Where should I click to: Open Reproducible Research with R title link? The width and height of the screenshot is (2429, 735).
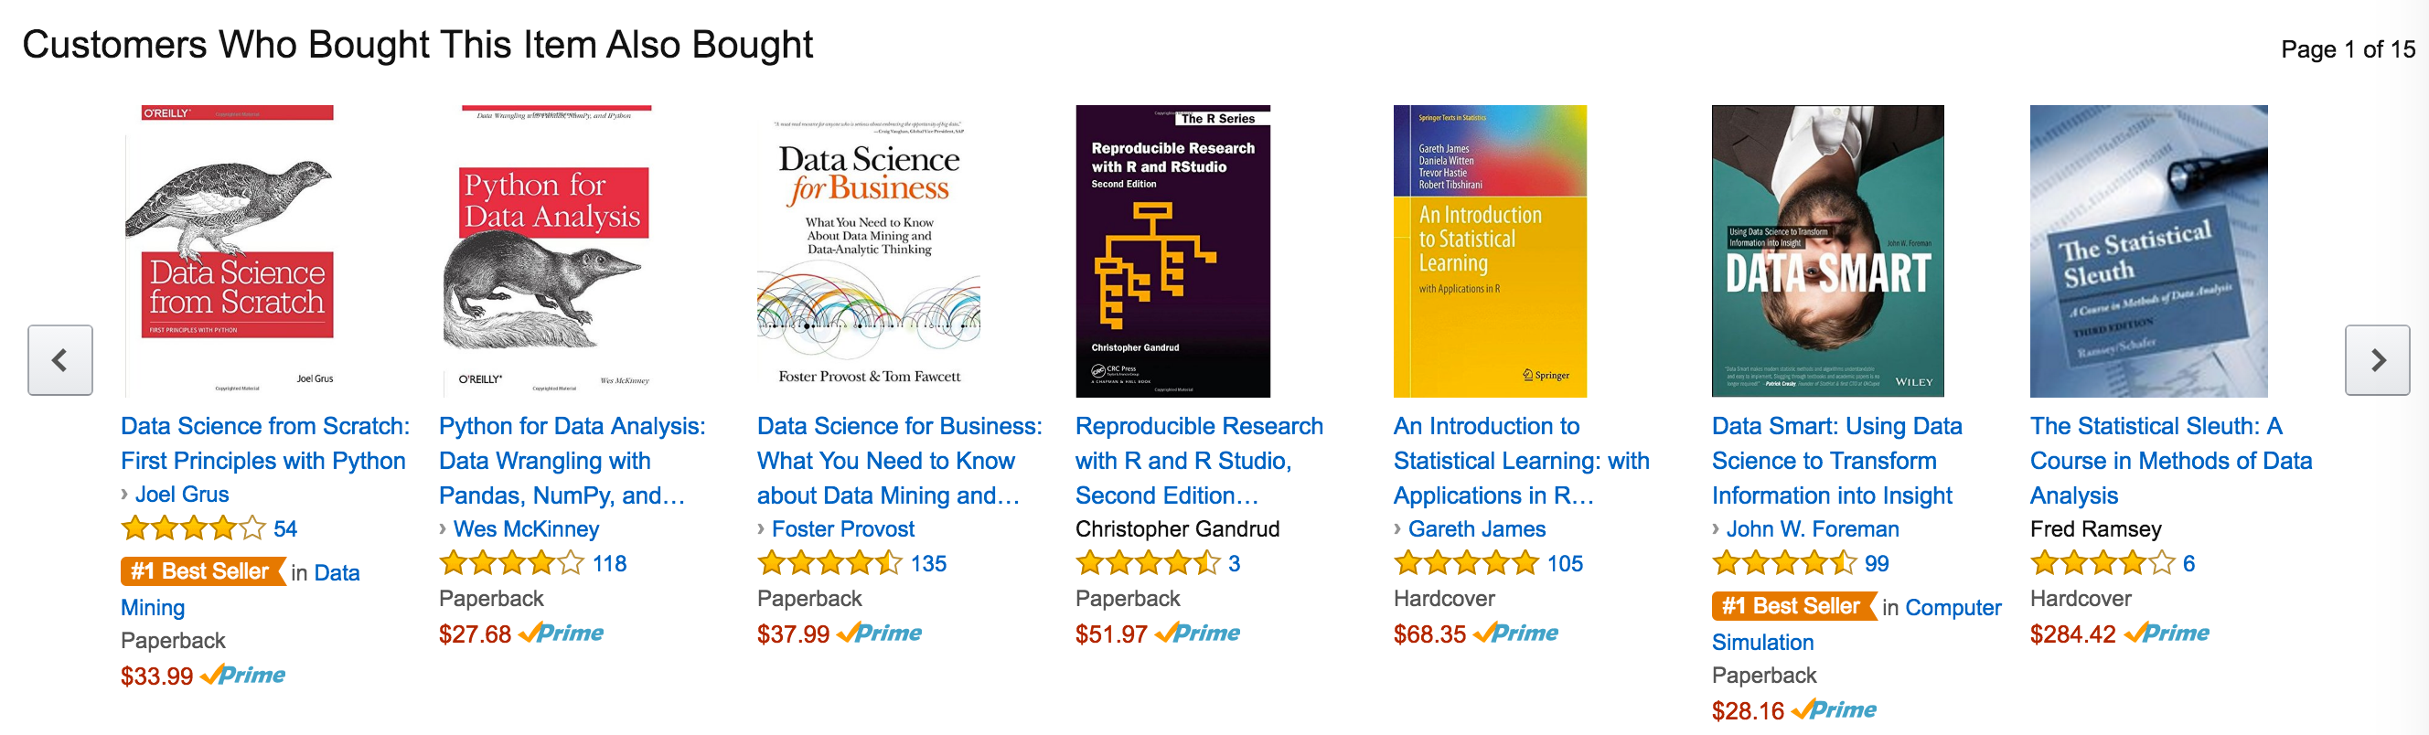click(x=1197, y=461)
